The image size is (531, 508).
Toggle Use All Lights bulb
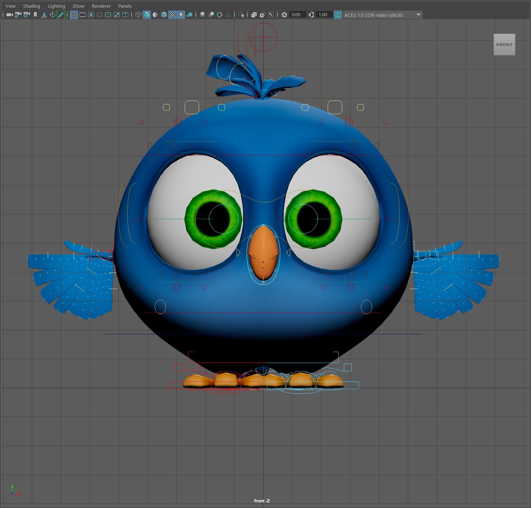click(x=181, y=15)
